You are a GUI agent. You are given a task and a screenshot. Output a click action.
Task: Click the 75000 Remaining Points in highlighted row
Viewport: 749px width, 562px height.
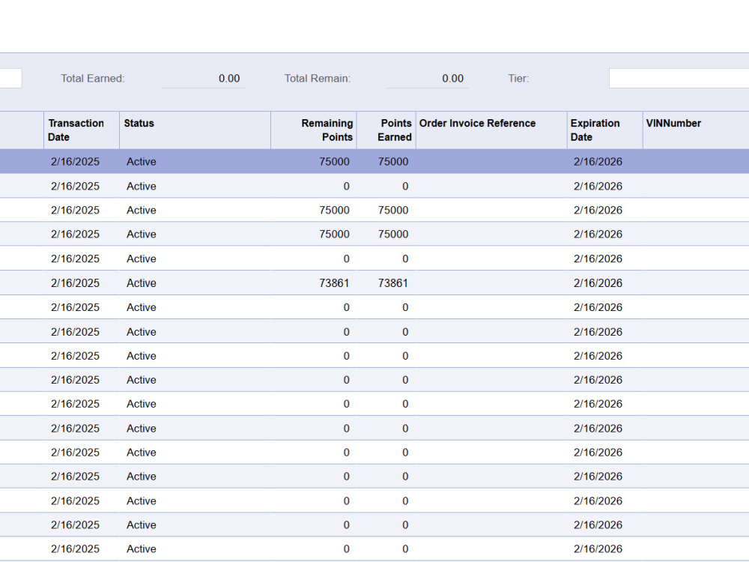pos(334,162)
